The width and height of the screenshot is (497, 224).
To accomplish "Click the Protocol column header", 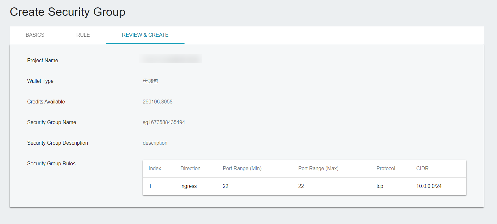I will pyautogui.click(x=386, y=168).
